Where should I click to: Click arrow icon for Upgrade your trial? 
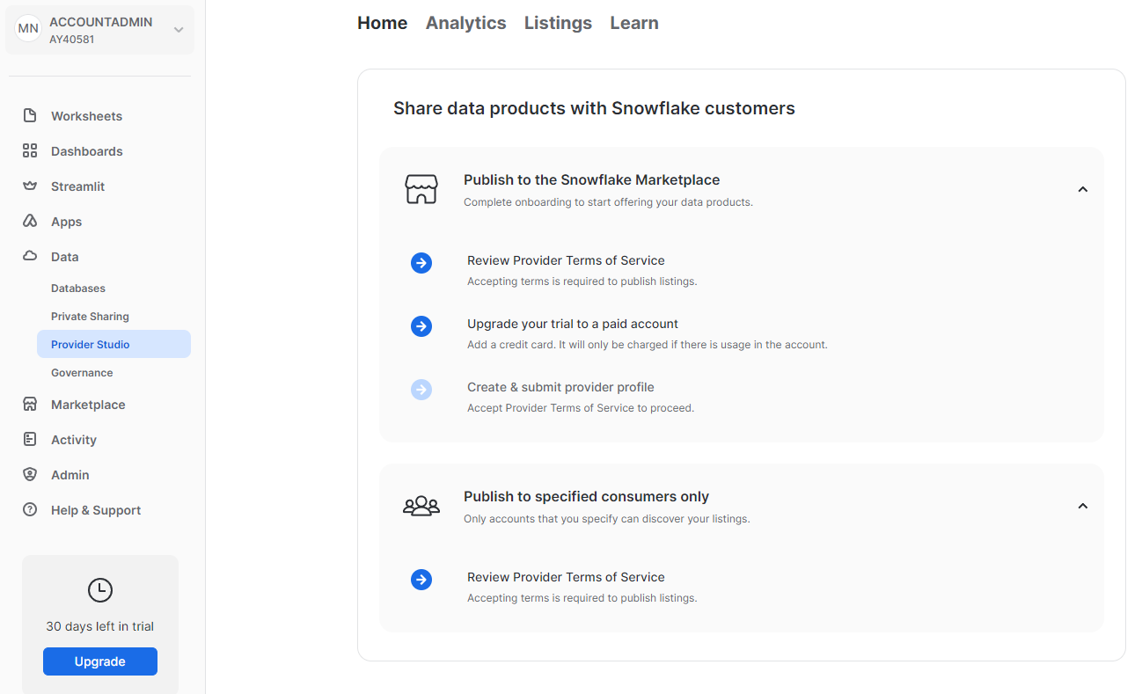pos(421,326)
